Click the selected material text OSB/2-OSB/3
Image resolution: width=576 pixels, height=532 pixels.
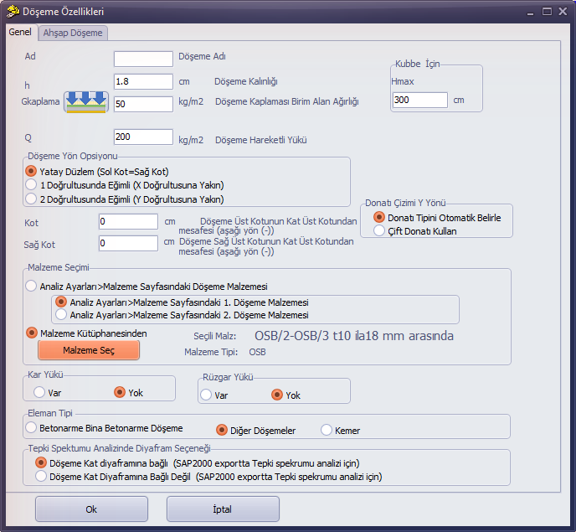click(354, 336)
